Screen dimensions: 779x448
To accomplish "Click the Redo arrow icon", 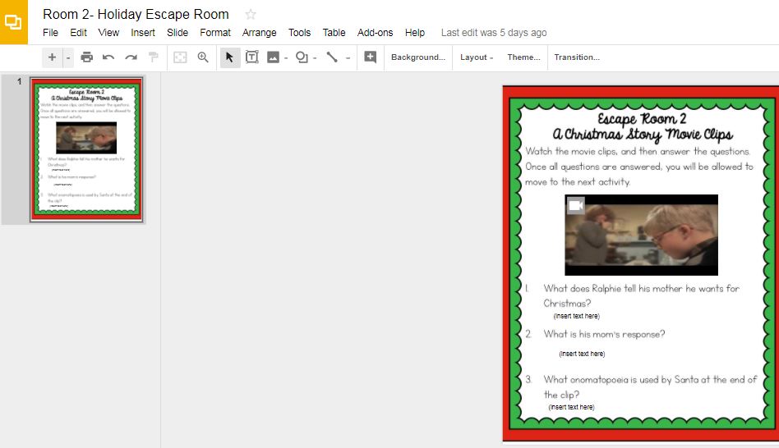I will [x=131, y=57].
